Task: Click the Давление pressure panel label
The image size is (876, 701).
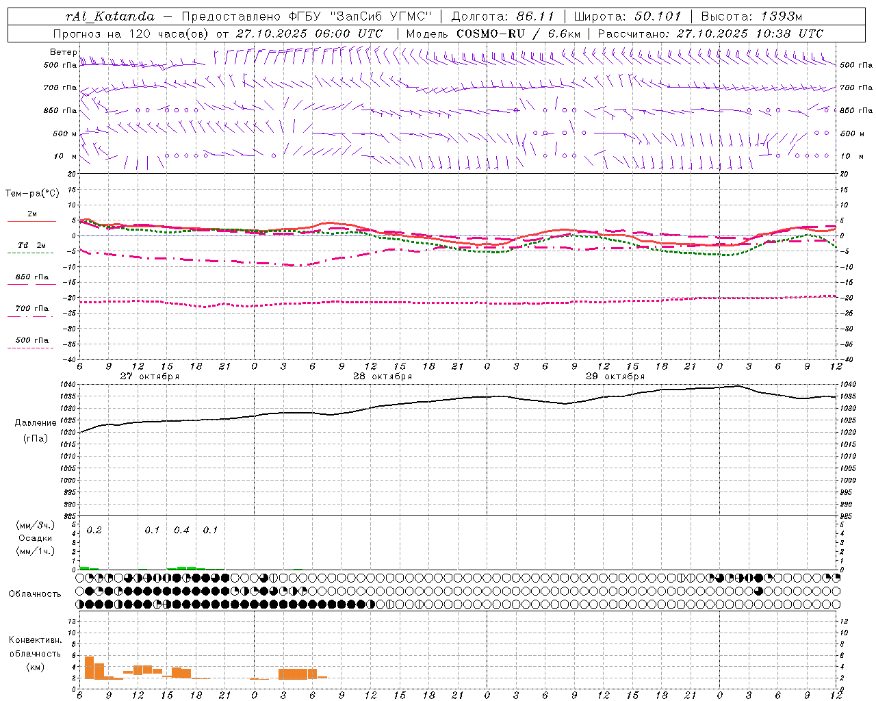Action: [36, 423]
